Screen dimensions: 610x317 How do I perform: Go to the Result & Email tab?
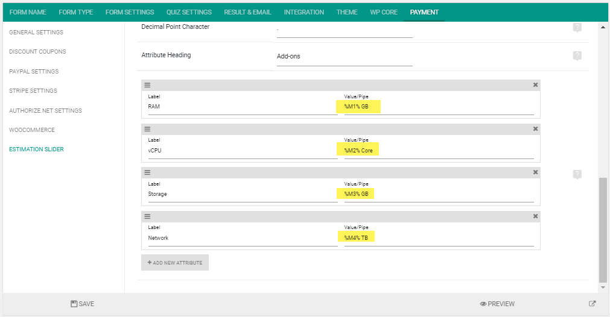click(248, 12)
